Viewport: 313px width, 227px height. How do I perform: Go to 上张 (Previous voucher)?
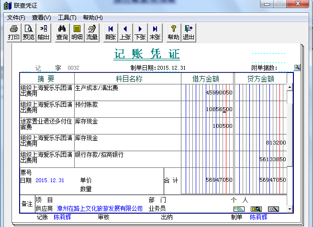click(x=125, y=32)
